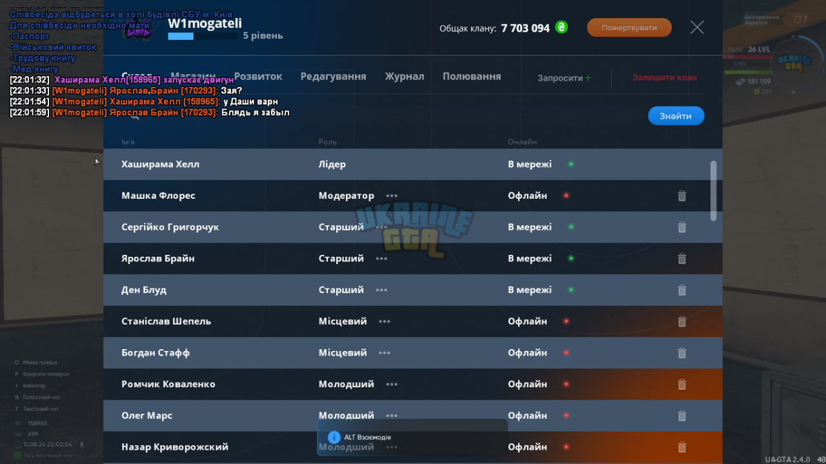Close the clan window with X
Screen dimensions: 826x464
click(697, 27)
